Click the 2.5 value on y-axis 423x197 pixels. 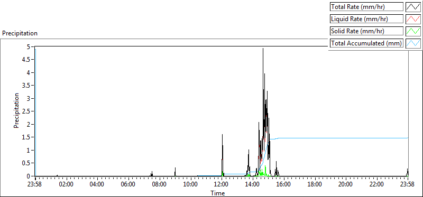[x=29, y=111]
